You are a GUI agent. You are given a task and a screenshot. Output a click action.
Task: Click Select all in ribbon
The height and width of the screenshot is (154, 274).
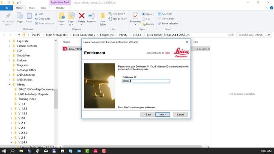click(x=165, y=14)
